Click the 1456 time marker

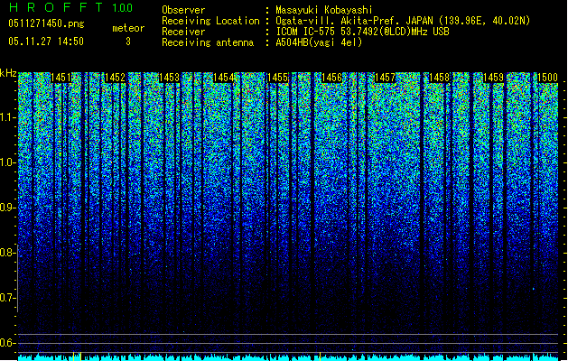click(x=331, y=78)
